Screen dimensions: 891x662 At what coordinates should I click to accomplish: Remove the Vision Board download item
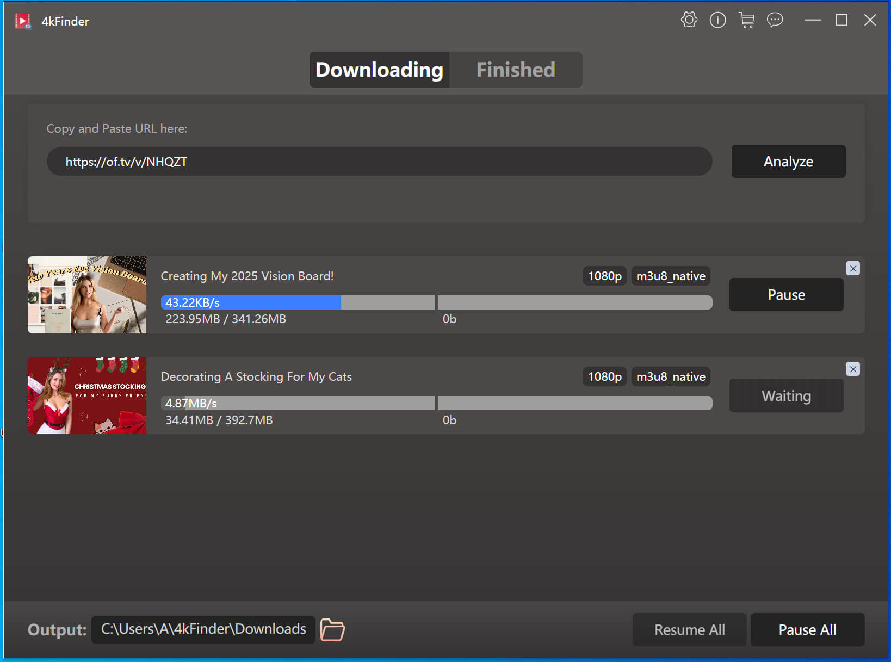pos(852,268)
